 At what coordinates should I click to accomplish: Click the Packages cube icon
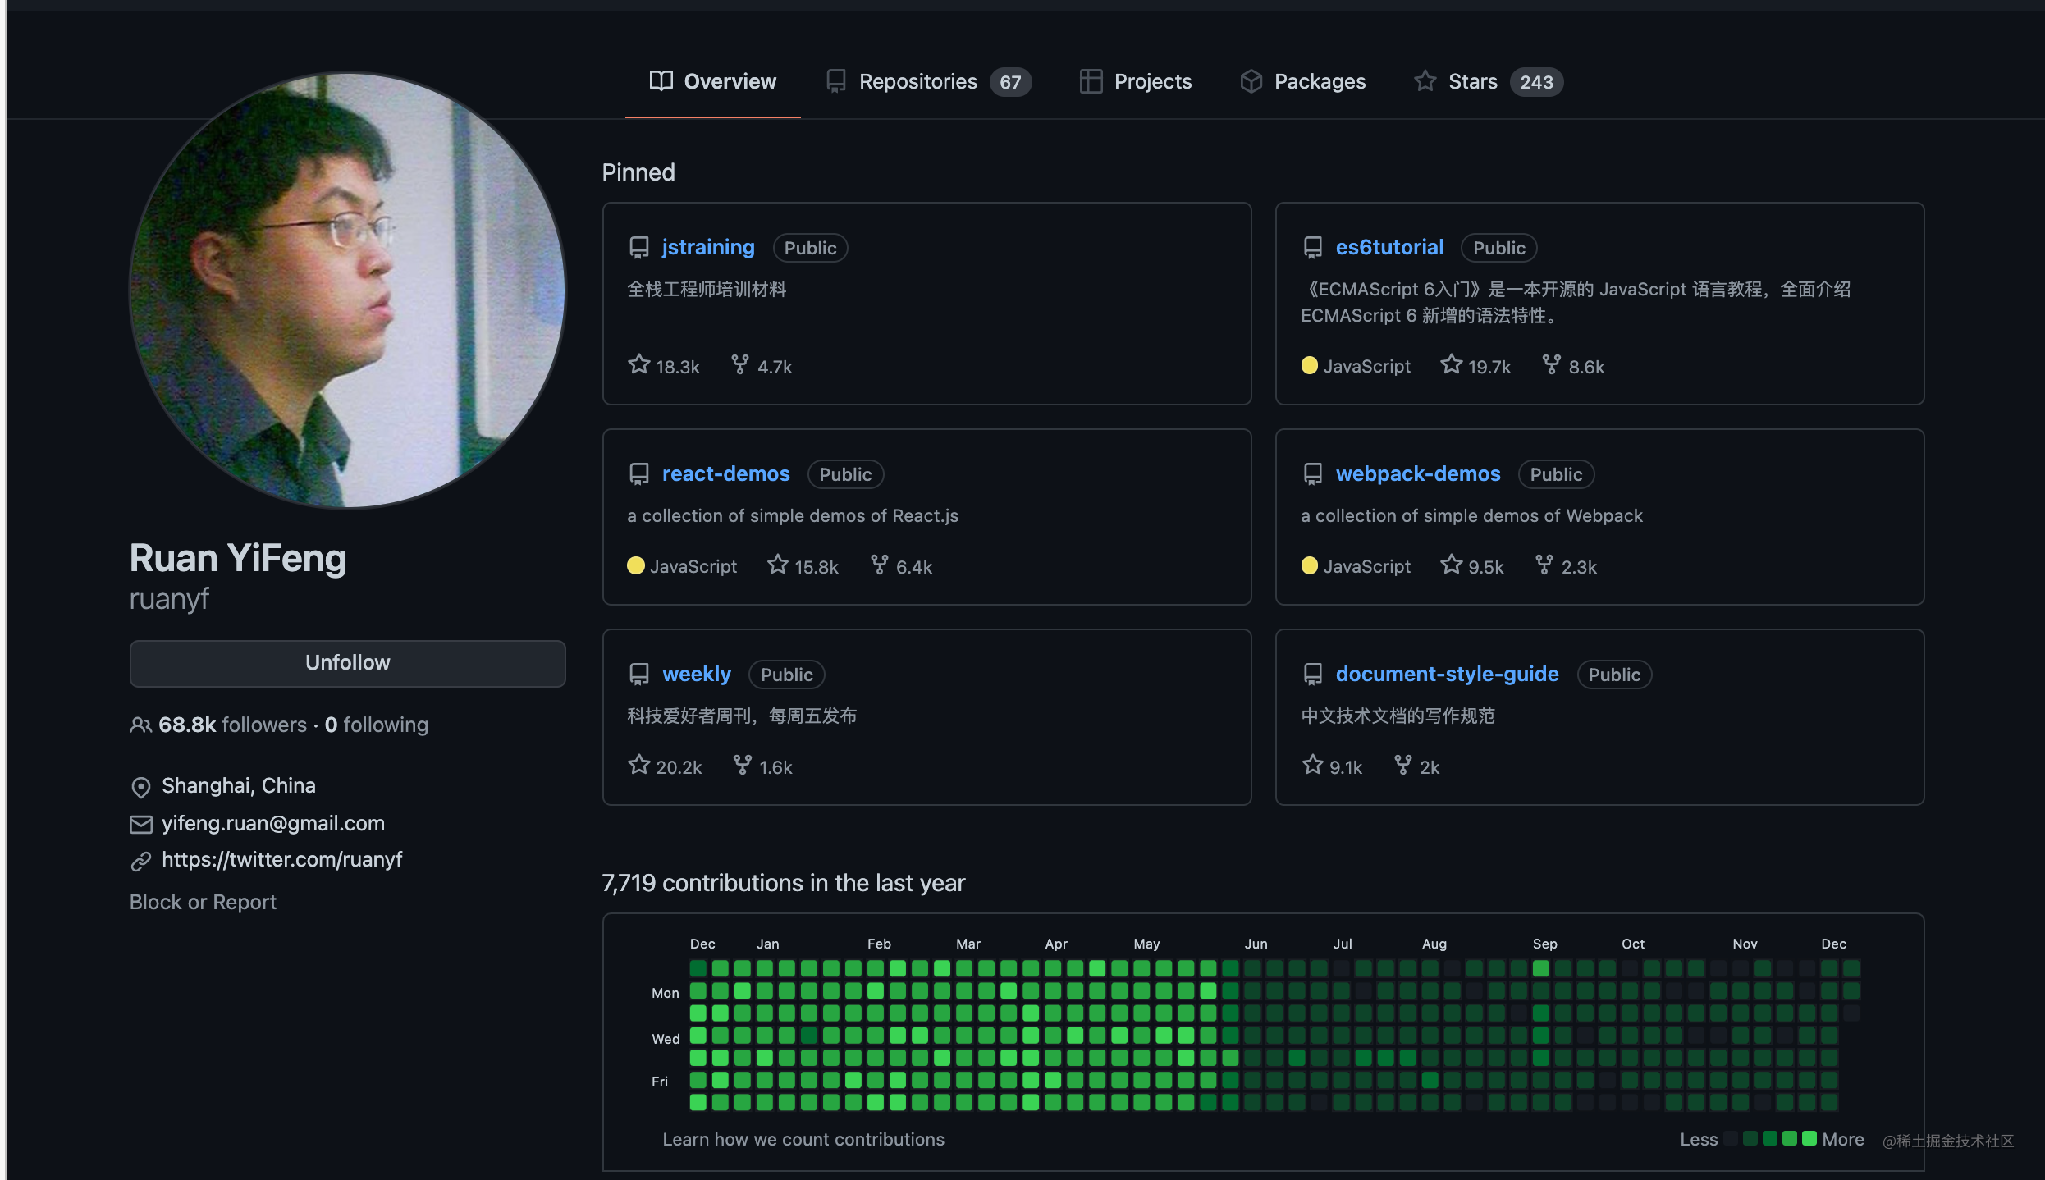tap(1251, 80)
